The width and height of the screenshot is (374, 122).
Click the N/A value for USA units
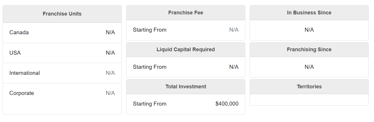click(110, 53)
